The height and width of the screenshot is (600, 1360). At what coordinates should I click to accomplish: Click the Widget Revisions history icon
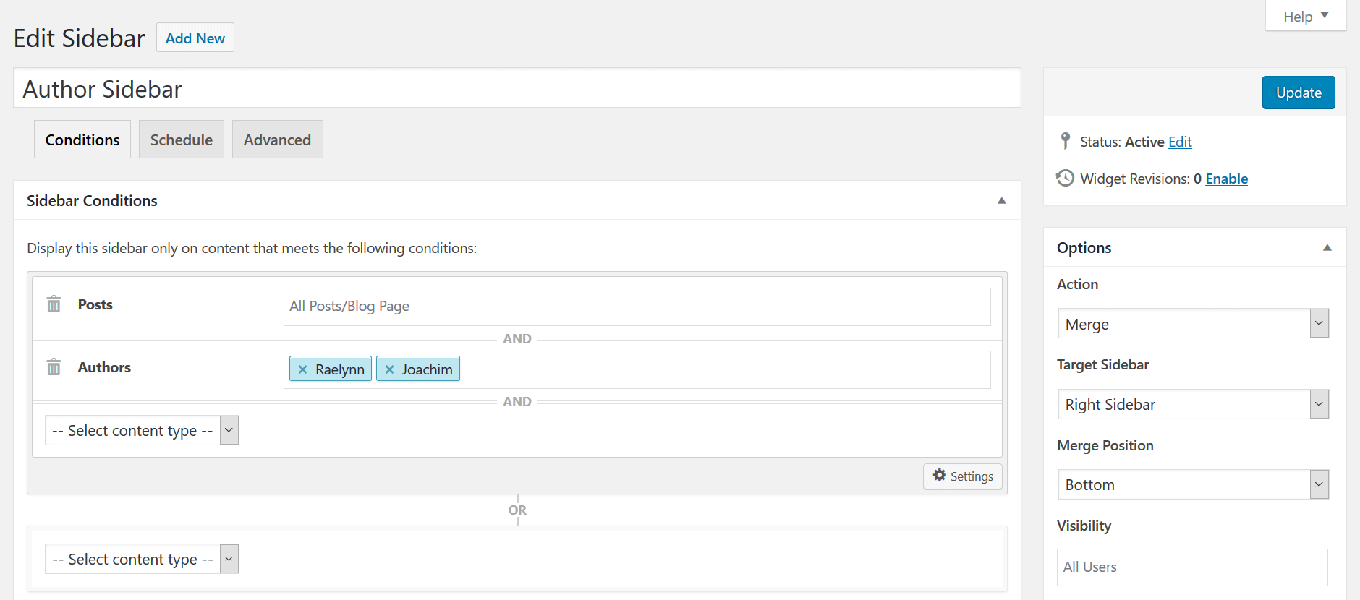(1065, 178)
